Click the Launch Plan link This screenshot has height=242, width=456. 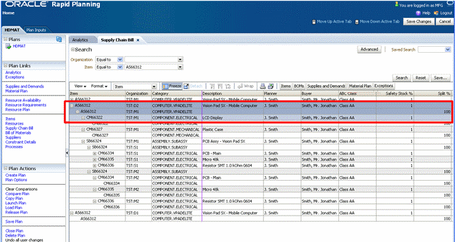pyautogui.click(x=15, y=203)
